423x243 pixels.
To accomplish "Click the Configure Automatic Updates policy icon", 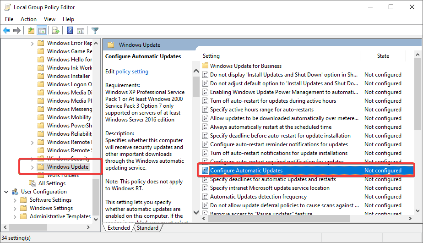I will click(205, 170).
